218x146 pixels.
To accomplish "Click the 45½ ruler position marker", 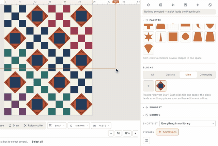I will 116,2.
